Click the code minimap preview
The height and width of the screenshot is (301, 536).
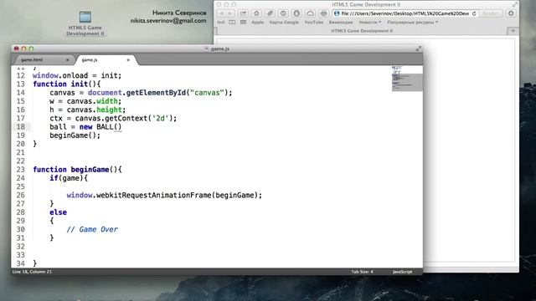tap(406, 78)
